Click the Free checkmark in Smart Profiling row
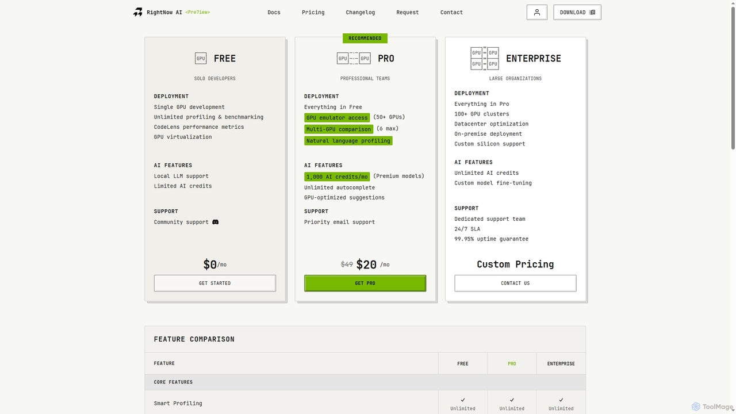This screenshot has height=414, width=736. pyautogui.click(x=463, y=400)
